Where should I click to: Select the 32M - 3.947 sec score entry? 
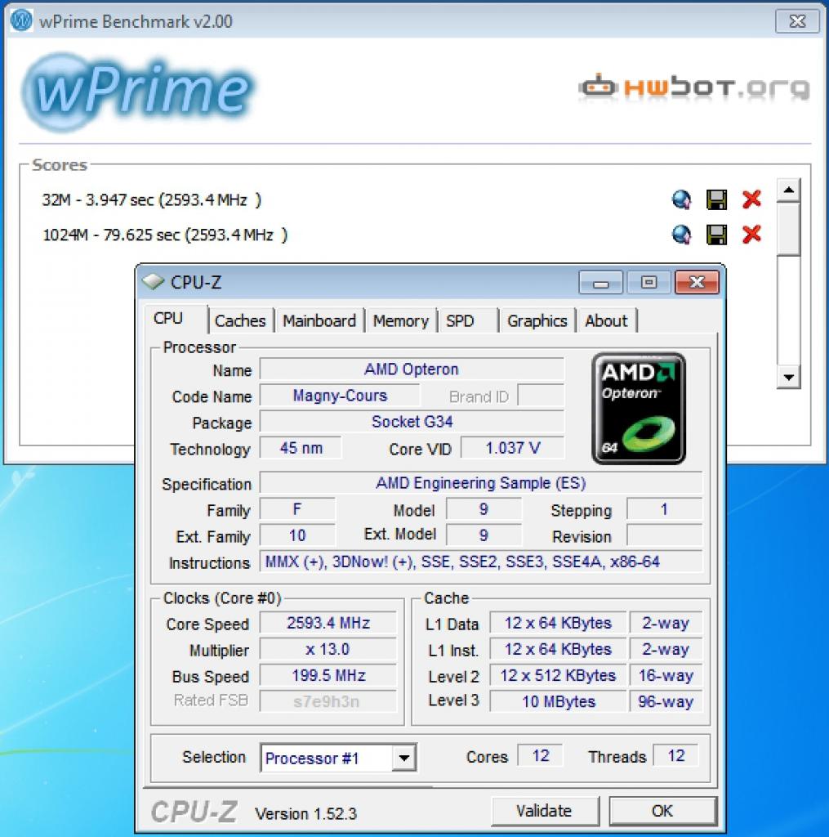[x=151, y=199]
